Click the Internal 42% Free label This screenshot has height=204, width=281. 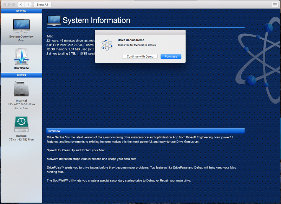coord(21,104)
